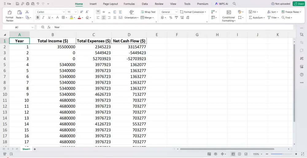Toggle Bold formatting
Screen dimensions: 307x158
click(37, 18)
